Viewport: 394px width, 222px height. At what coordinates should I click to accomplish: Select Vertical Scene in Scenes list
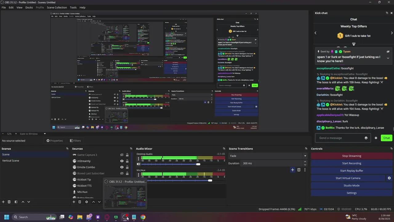coord(10,161)
